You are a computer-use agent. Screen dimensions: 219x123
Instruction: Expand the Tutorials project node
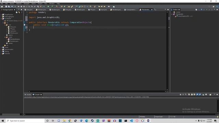[x=1, y=53]
